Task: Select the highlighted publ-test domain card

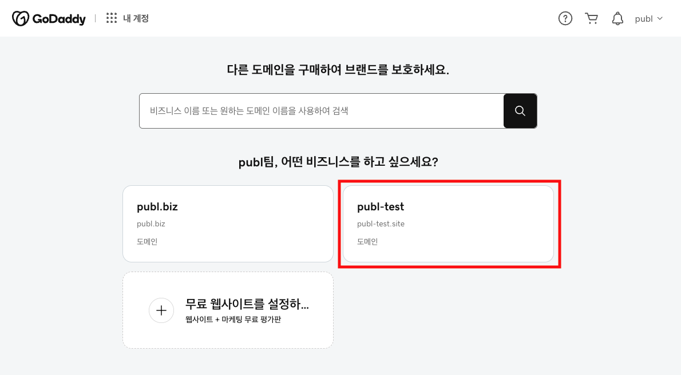Action: [x=449, y=223]
